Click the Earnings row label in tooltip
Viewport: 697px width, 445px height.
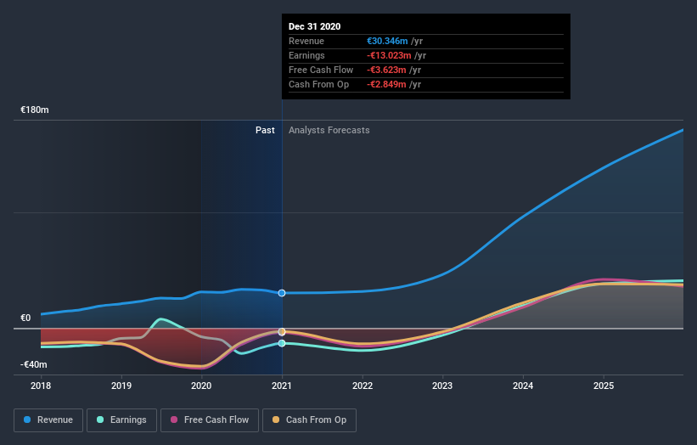point(306,55)
